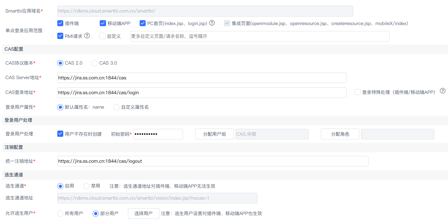Viewport: 448px width, 223px height.
Task: Click the 更多自定义页面/请求名称 input field
Action: [260, 36]
